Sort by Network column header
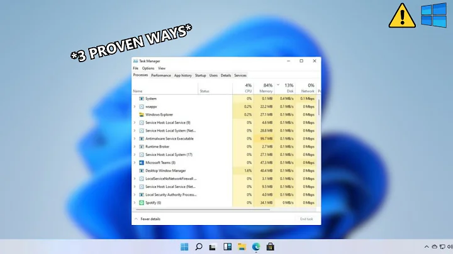The height and width of the screenshot is (254, 453). [306, 88]
